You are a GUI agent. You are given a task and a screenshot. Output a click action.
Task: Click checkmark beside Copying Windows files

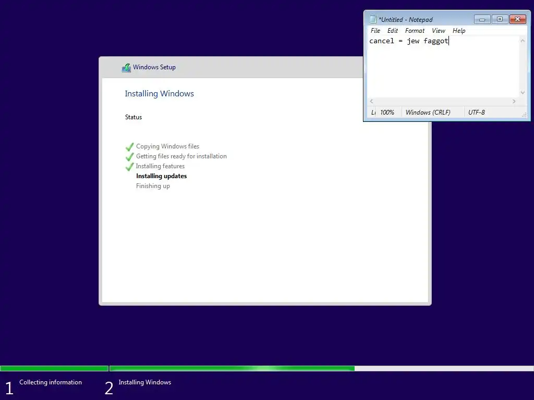pos(130,147)
